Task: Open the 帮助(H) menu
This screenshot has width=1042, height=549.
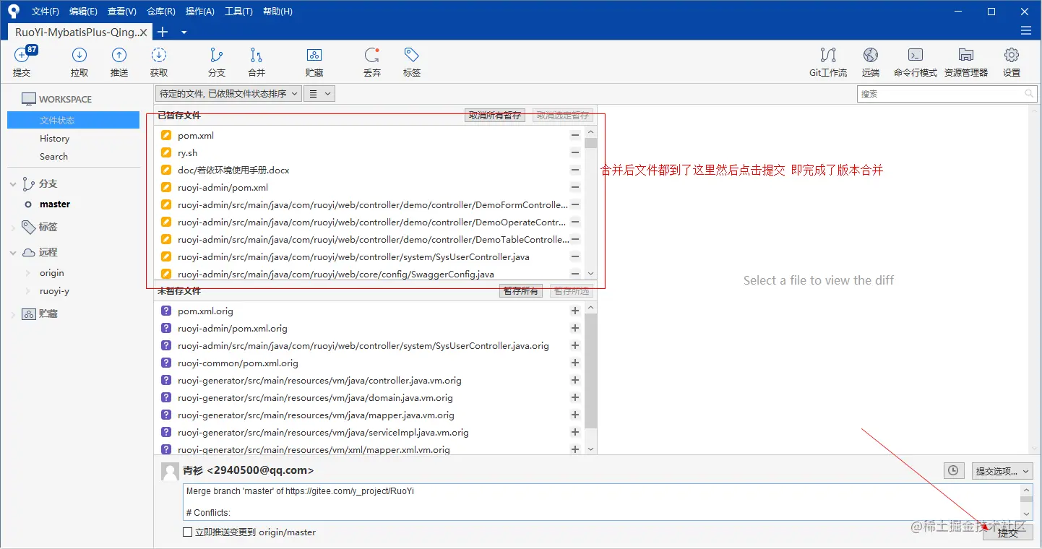Action: point(277,11)
